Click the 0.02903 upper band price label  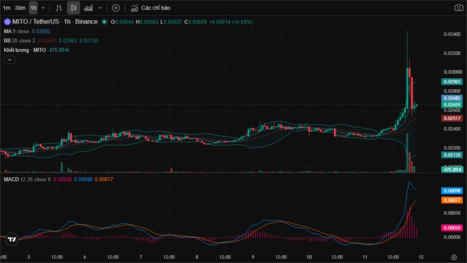point(452,82)
